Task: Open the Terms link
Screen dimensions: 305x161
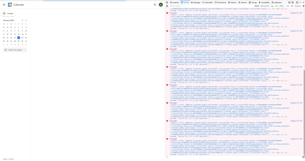Action: 5,159
